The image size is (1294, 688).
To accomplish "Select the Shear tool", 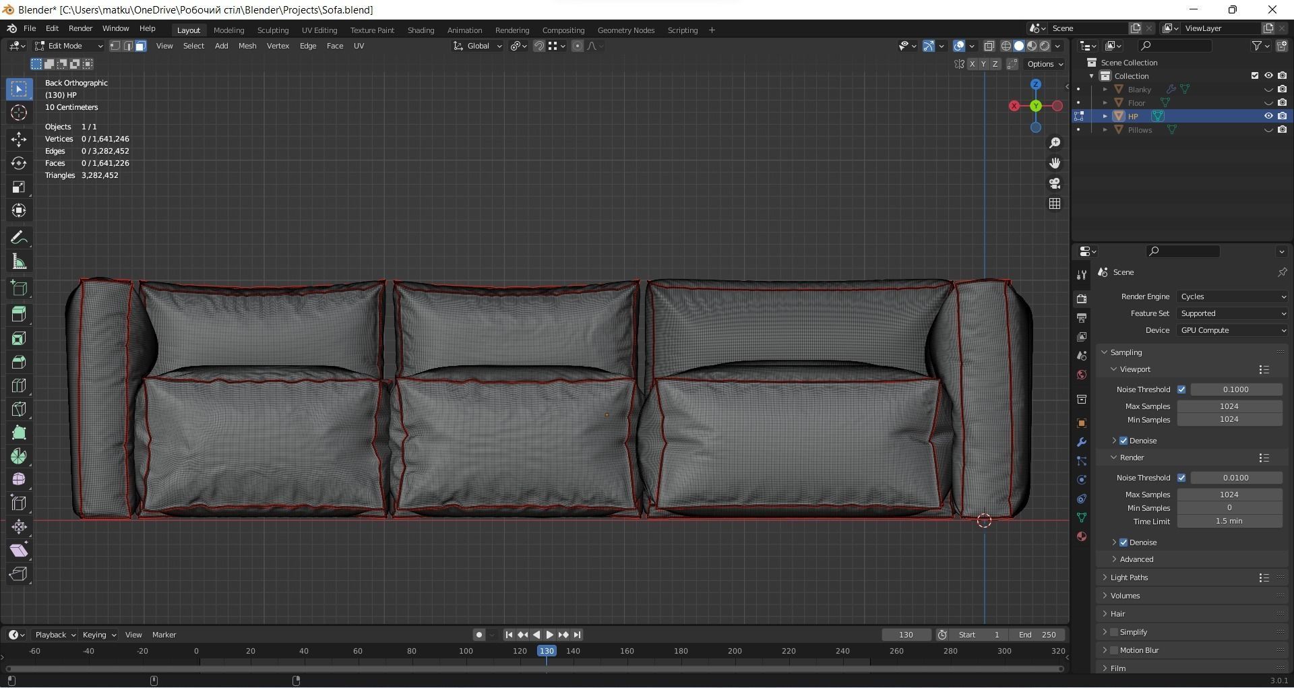I will 19,551.
